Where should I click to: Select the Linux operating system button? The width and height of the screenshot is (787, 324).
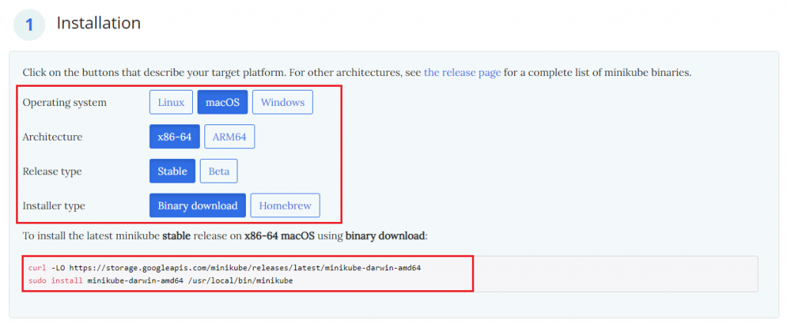(x=171, y=102)
